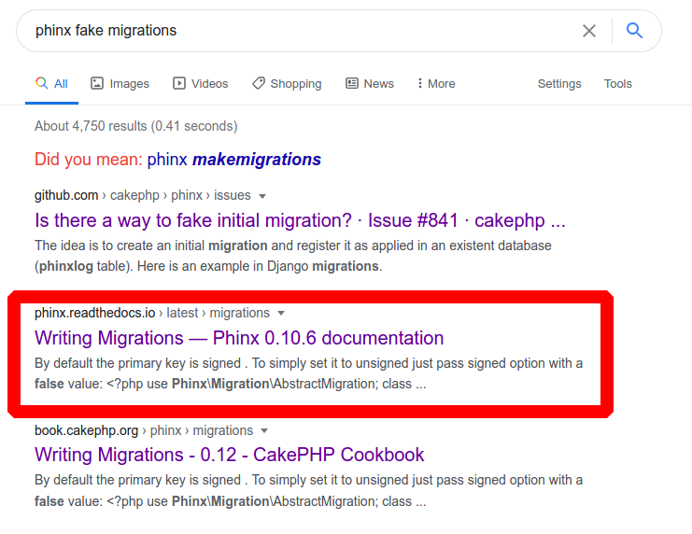Screen dimensions: 692x534
Task: Click the blue magnifier search button
Action: (634, 31)
